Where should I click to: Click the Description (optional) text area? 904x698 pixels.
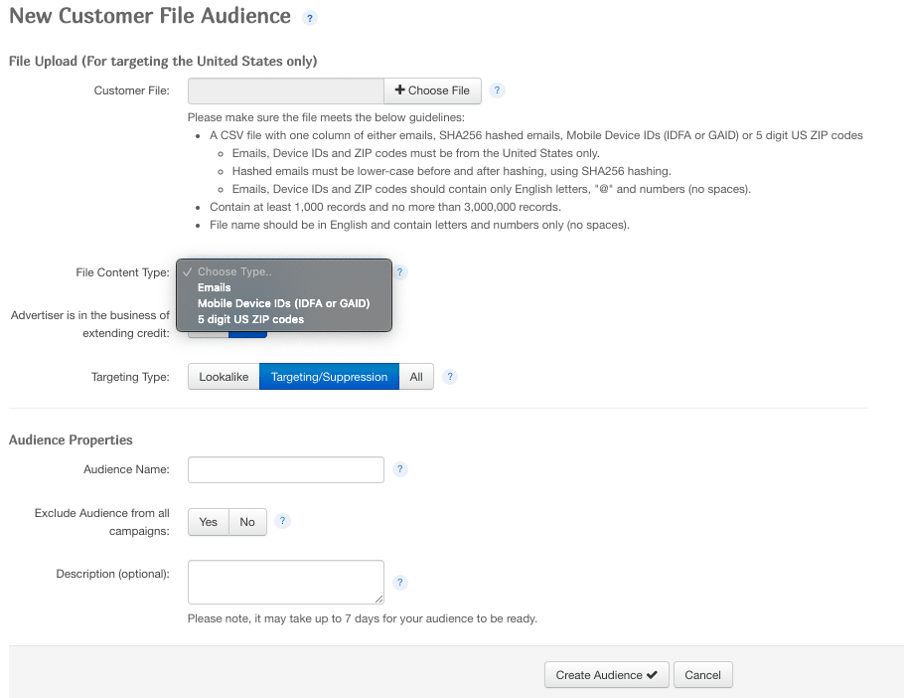(x=286, y=582)
